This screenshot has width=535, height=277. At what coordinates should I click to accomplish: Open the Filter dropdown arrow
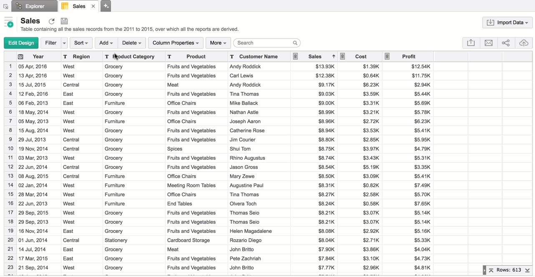64,43
